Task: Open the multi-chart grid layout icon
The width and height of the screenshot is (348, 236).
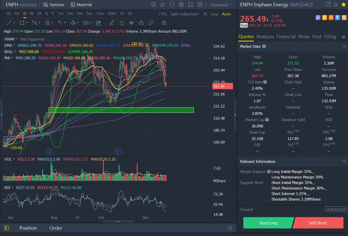Action: point(200,5)
